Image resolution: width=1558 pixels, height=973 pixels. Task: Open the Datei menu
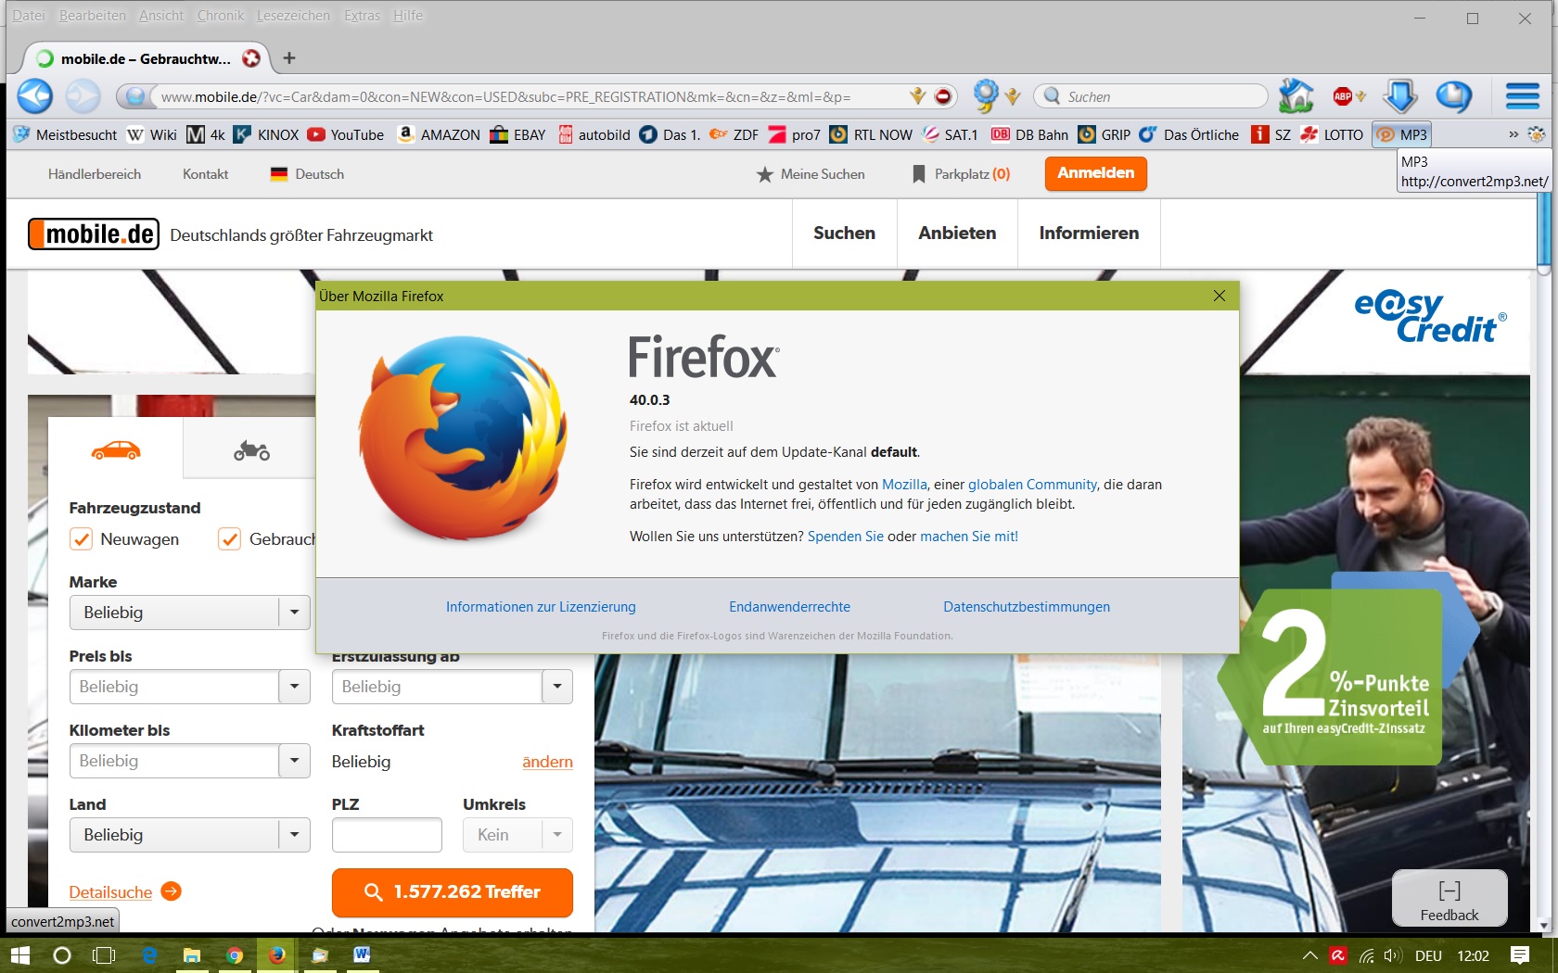(29, 16)
